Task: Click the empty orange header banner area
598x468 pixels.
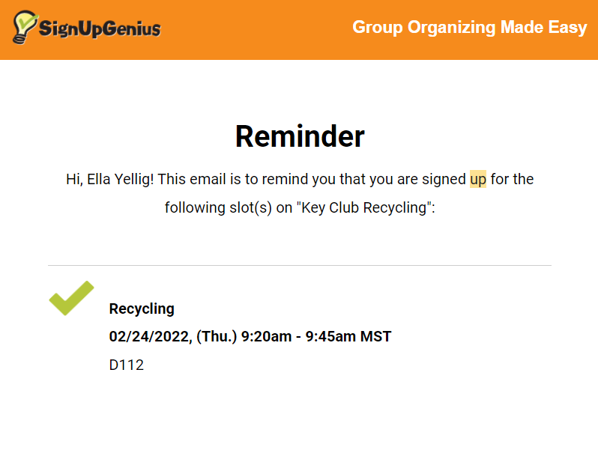Action: coord(255,30)
